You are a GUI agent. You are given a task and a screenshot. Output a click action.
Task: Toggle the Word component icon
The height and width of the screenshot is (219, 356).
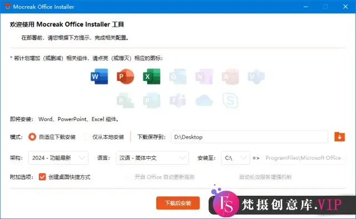pyautogui.click(x=100, y=77)
